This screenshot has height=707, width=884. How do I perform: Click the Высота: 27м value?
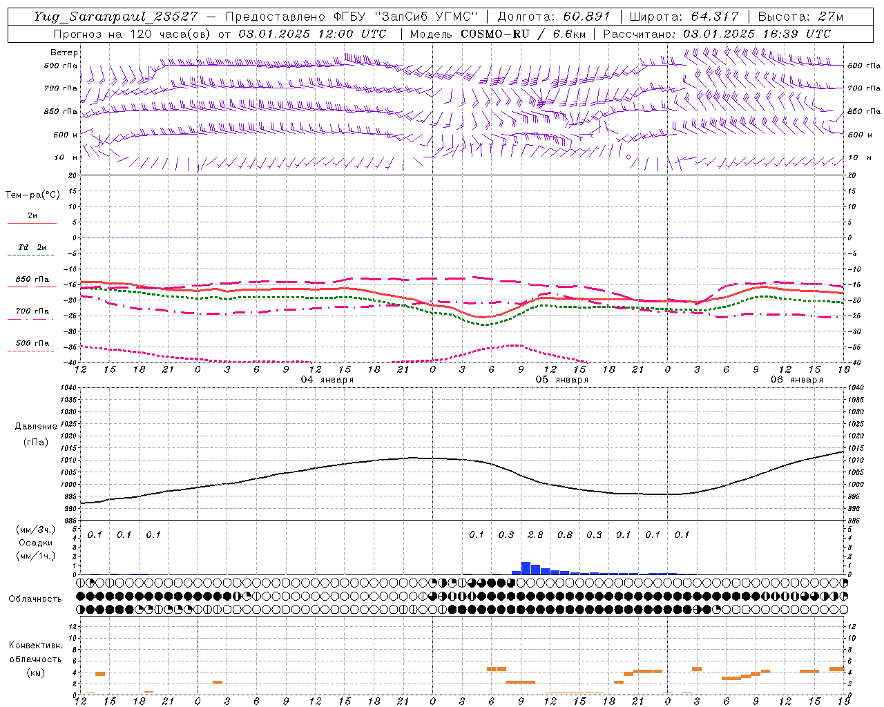800,17
